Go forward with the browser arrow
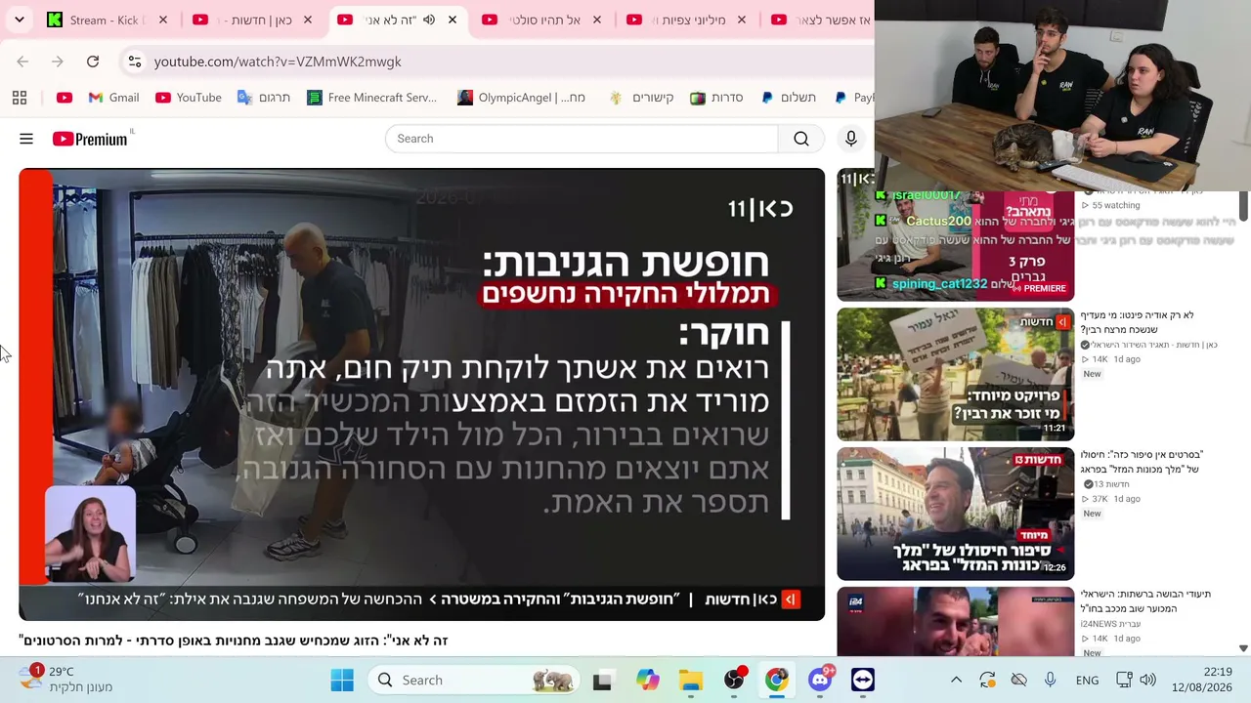1251x703 pixels. [58, 62]
